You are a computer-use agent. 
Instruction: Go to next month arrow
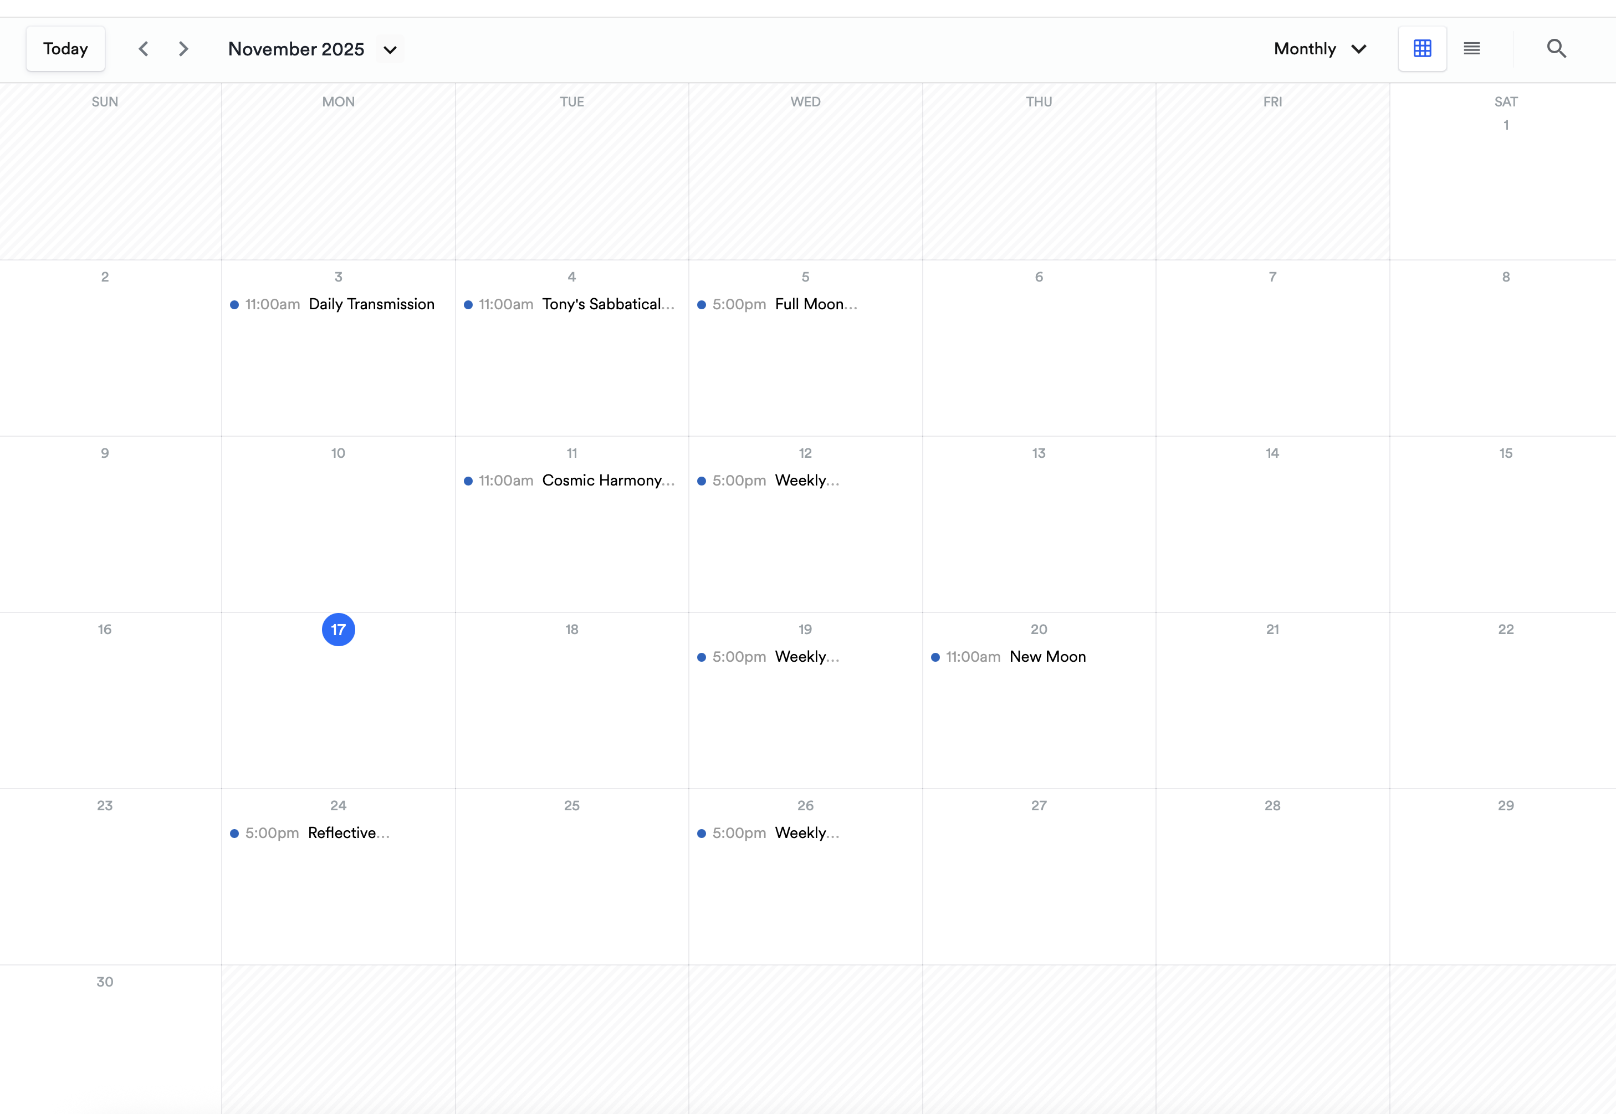183,49
